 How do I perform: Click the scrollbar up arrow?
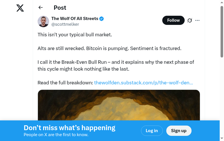tap(222, 2)
